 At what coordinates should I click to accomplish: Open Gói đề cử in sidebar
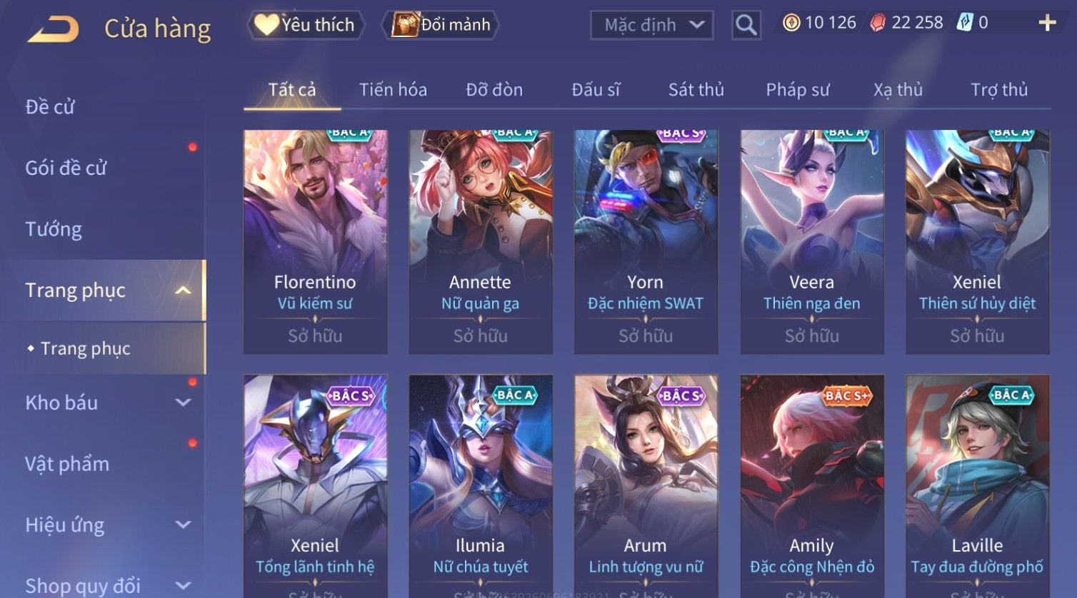pyautogui.click(x=66, y=168)
